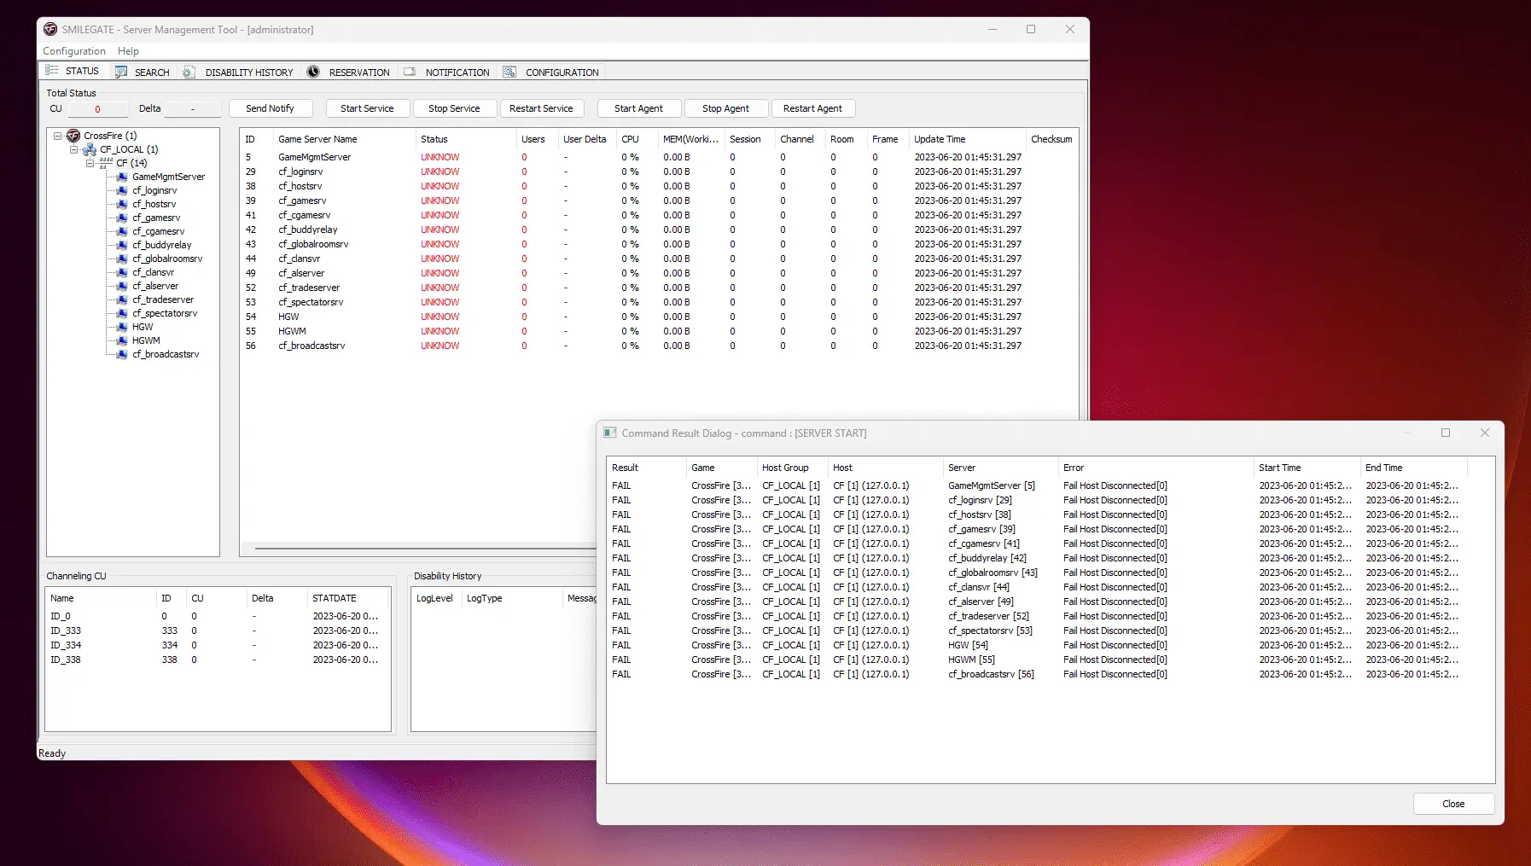Image resolution: width=1531 pixels, height=866 pixels.
Task: Click the GameMgmtServer icon in the tree
Action: click(x=122, y=177)
